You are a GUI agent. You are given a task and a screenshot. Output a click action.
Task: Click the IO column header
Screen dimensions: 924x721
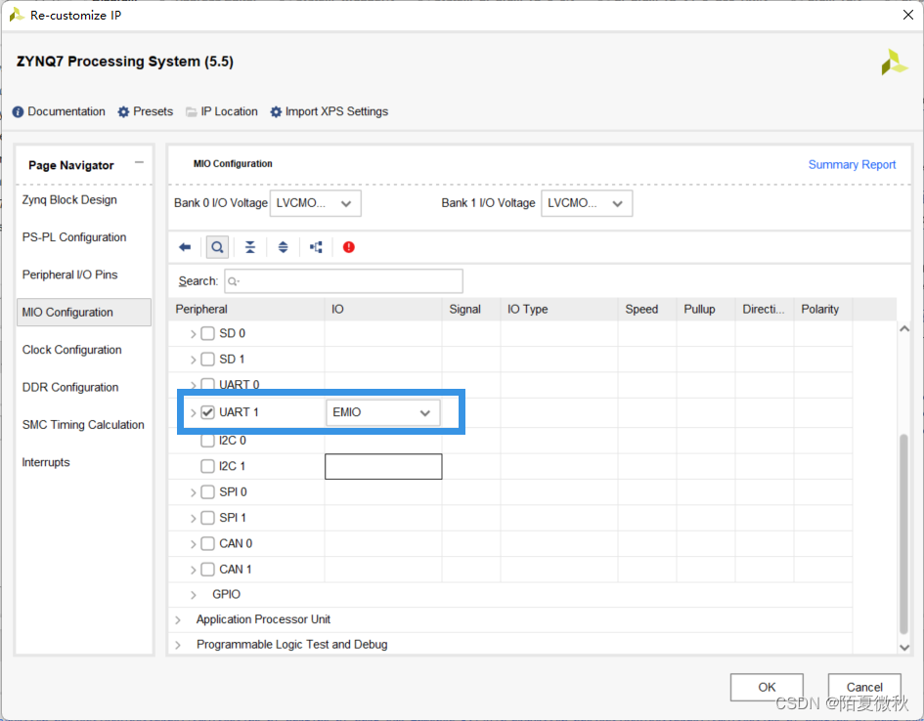tap(383, 310)
